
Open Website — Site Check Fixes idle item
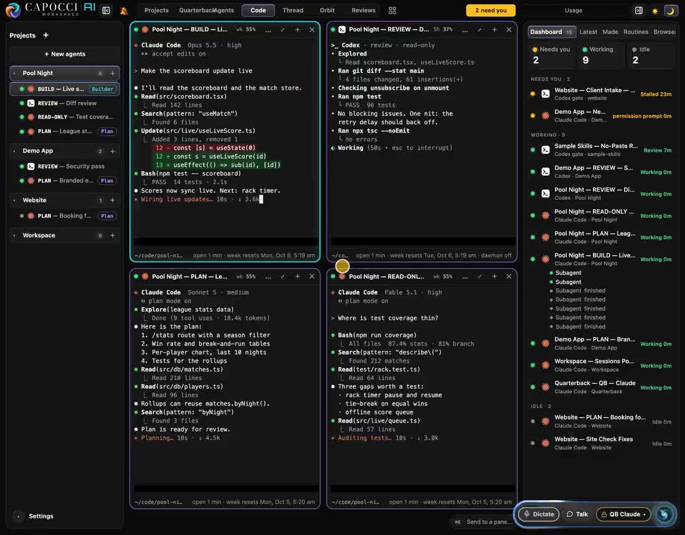pyautogui.click(x=602, y=443)
